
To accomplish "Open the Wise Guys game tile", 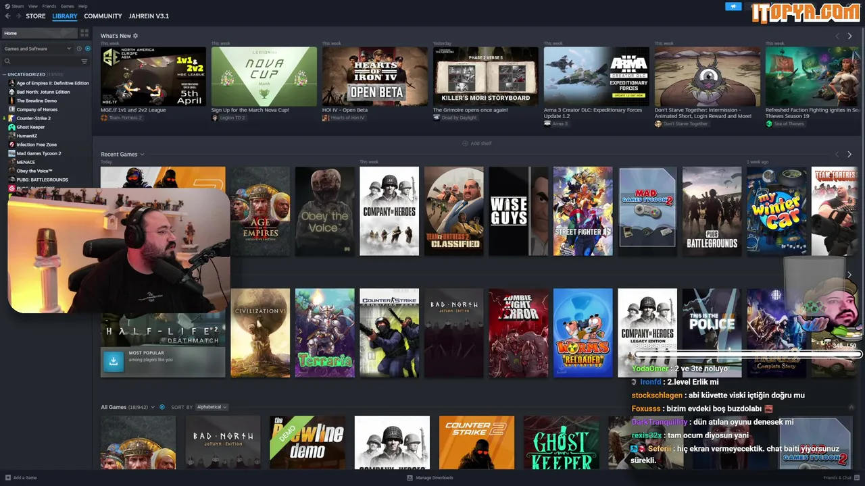I will coord(518,211).
